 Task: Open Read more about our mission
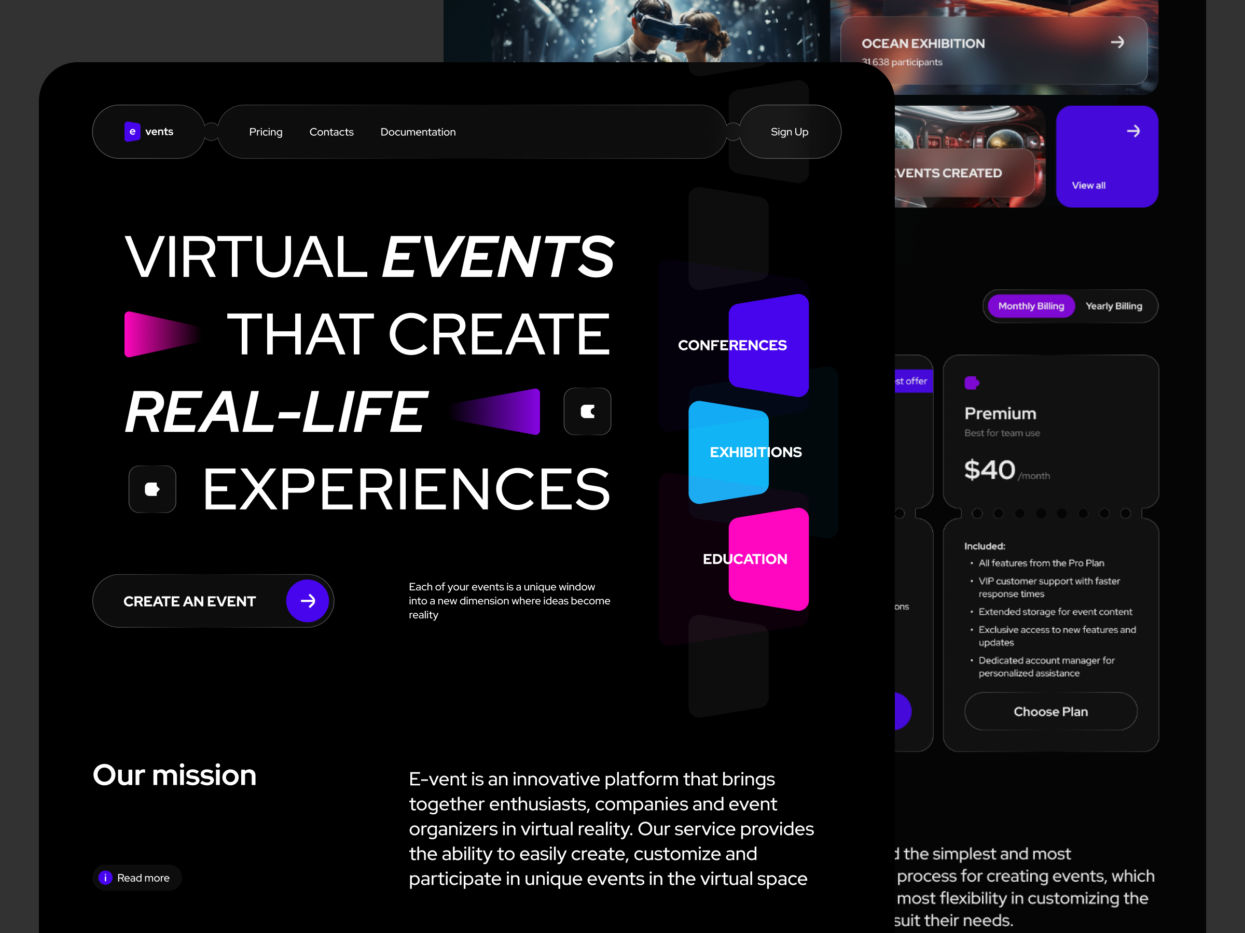click(x=137, y=878)
